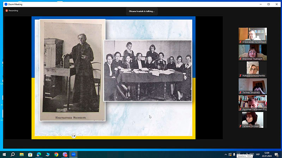Select Natalia Kolesnichenko's video tile
This screenshot has height=158, width=282.
(x=253, y=69)
